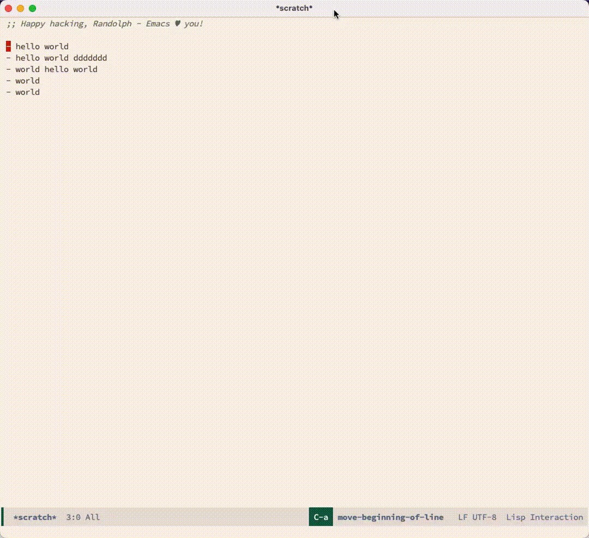Viewport: 589px width, 538px height.
Task: Click the last list line '- world'
Action: 23,92
